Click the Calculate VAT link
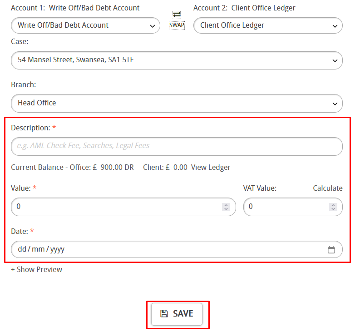The image size is (360, 332). tap(328, 188)
